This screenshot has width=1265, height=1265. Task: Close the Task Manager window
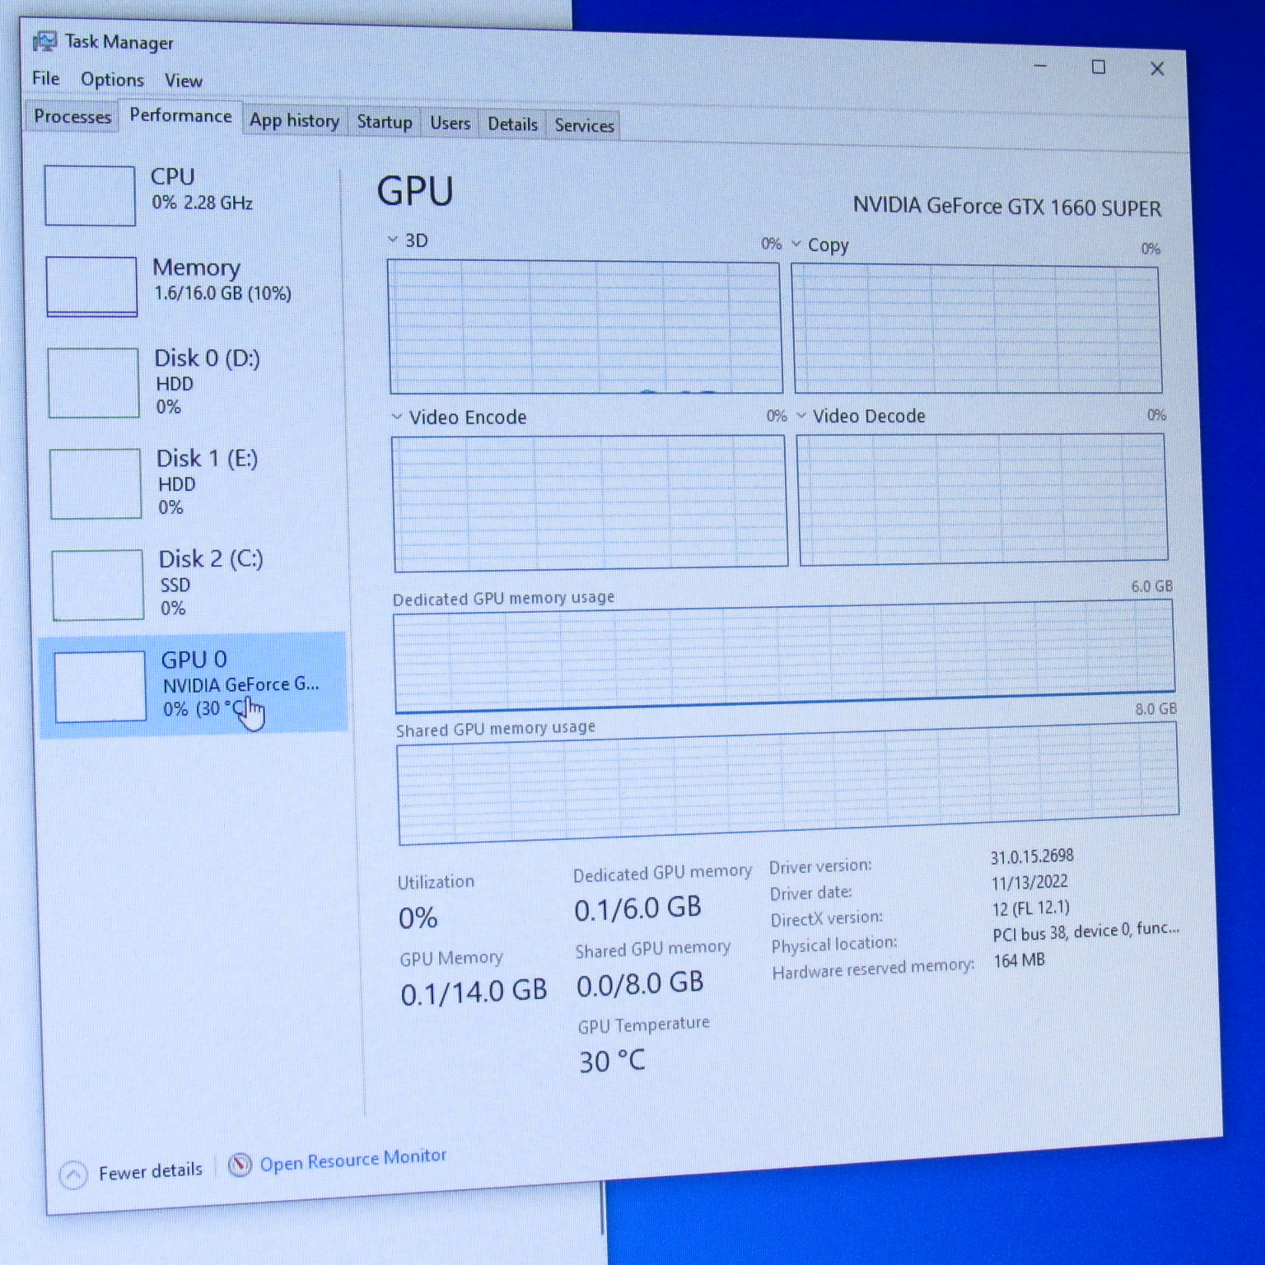coord(1157,68)
